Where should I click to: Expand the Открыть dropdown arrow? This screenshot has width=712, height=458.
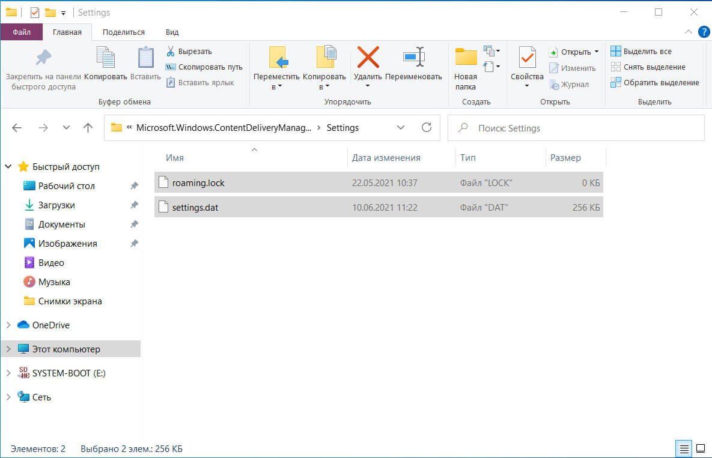pos(597,52)
